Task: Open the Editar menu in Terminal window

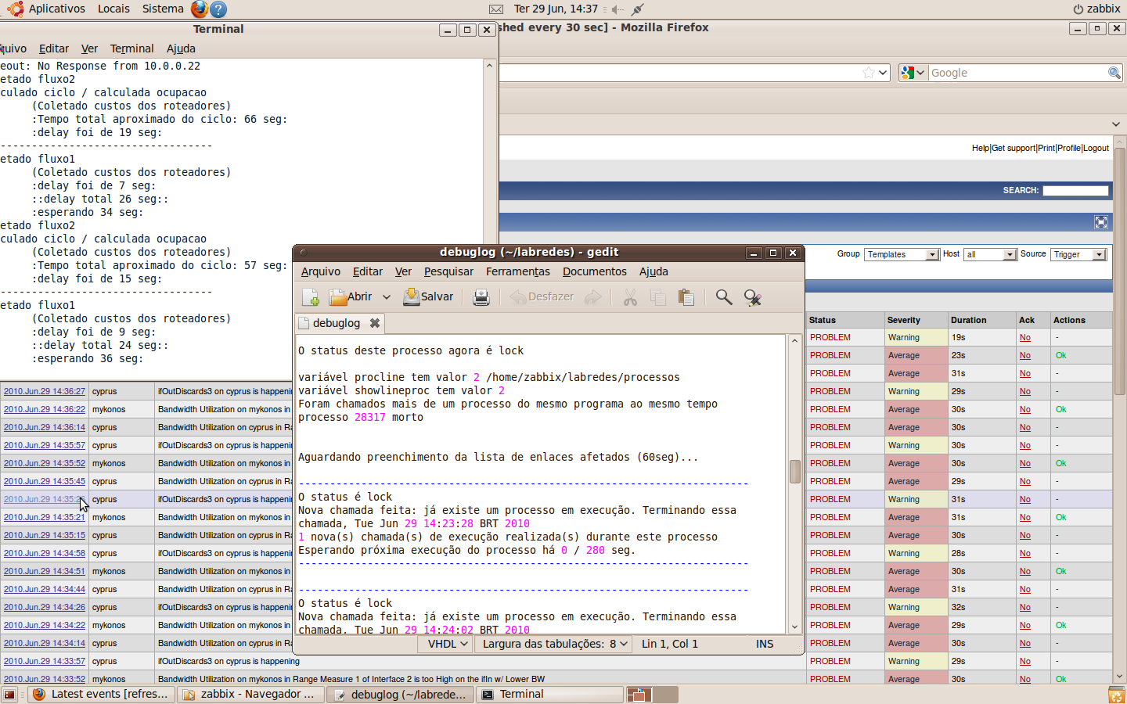Action: click(54, 48)
